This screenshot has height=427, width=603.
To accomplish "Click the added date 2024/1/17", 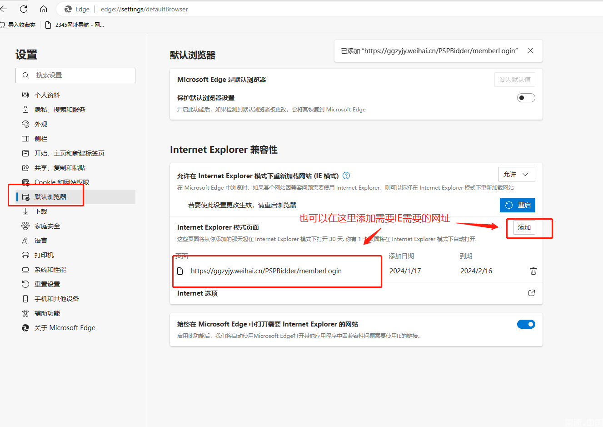I will pyautogui.click(x=405, y=271).
